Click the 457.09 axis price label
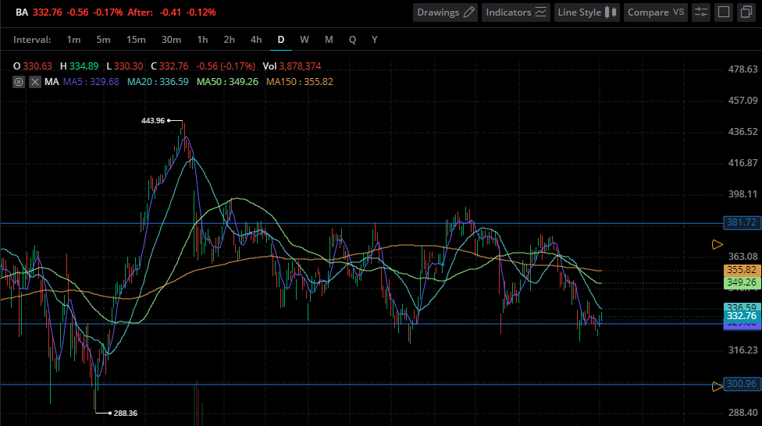762x426 pixels. tap(742, 101)
